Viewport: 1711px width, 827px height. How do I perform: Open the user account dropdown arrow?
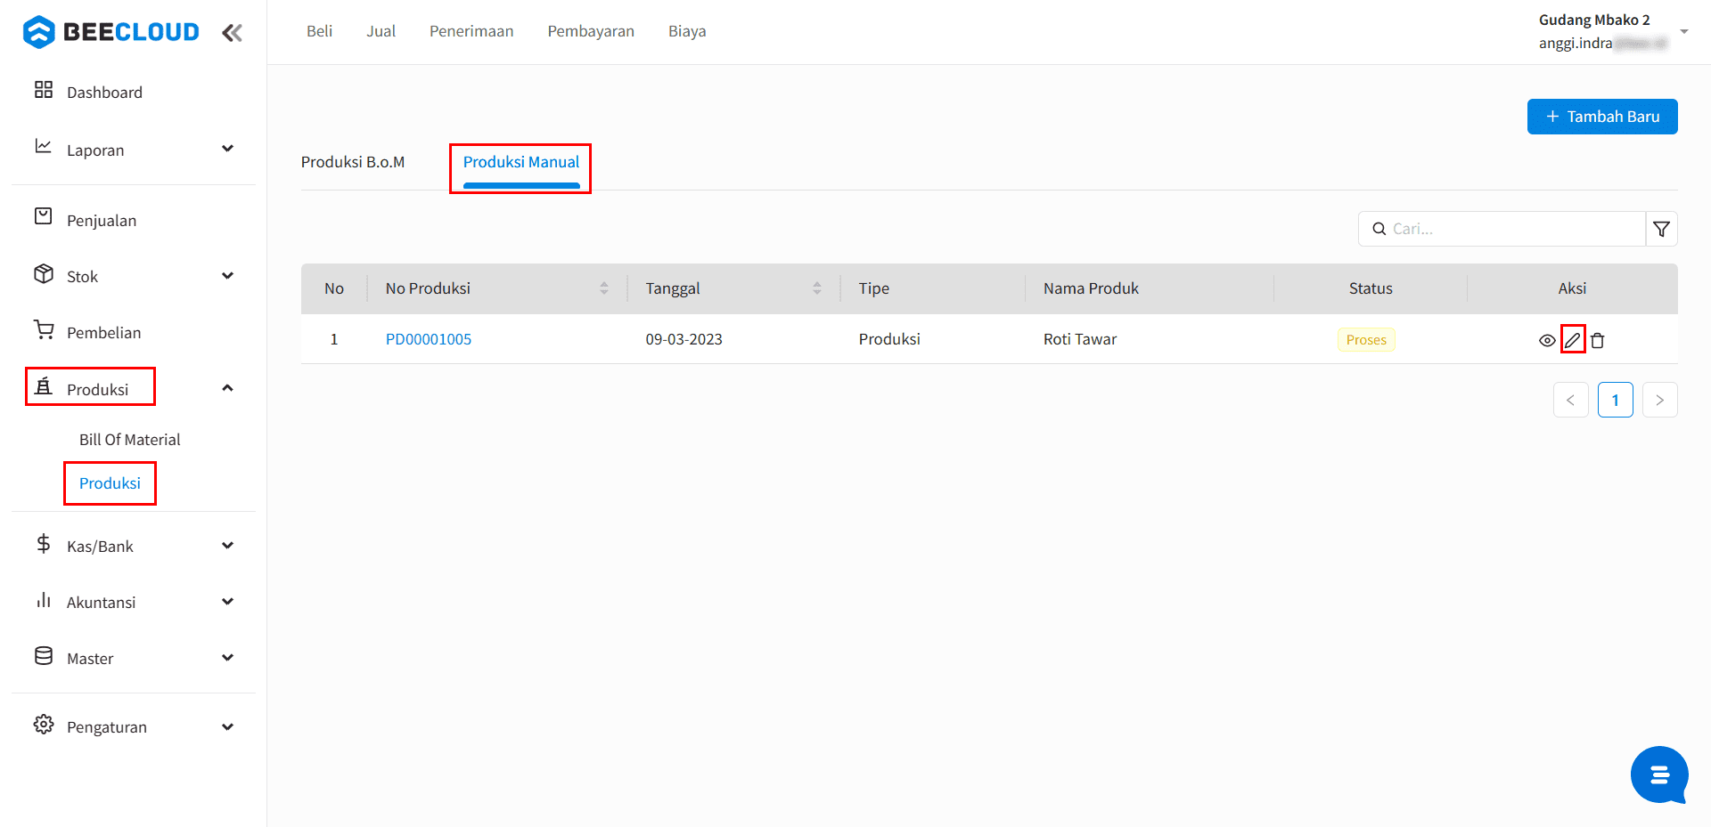click(1684, 31)
